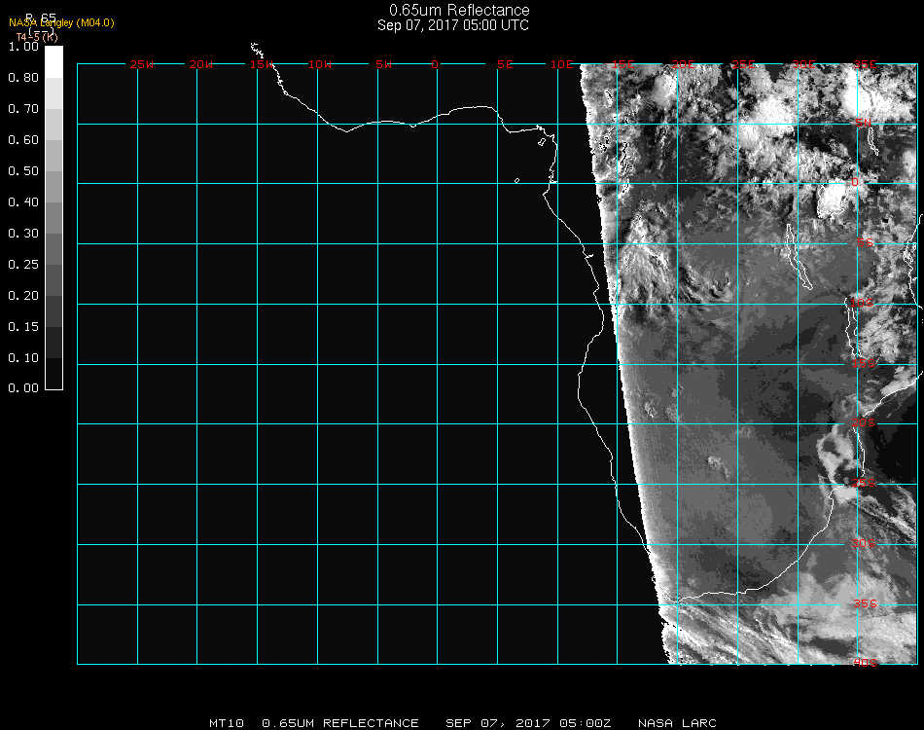Click the 25S latitude label

(x=864, y=483)
